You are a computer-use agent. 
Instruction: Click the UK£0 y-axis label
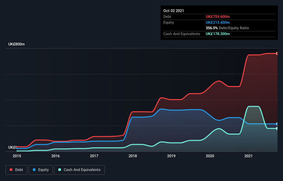(x=13, y=147)
